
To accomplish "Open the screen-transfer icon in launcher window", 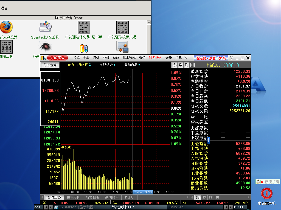I will (x=122, y=47).
